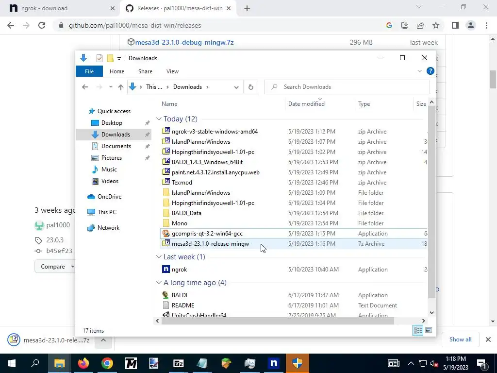This screenshot has height=373, width=497.
Task: Bookmark this page with the star icon
Action: (x=436, y=25)
